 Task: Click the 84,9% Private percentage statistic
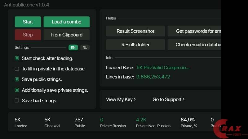tap(189, 122)
